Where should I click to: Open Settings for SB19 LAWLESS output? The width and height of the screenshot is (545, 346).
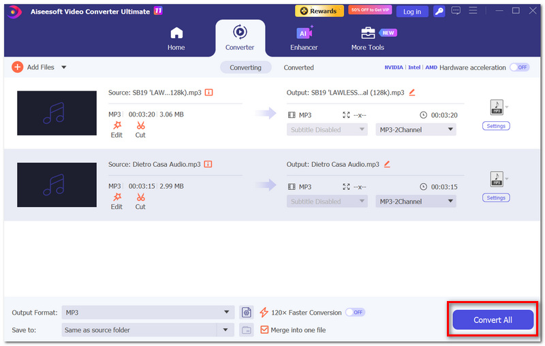click(496, 126)
